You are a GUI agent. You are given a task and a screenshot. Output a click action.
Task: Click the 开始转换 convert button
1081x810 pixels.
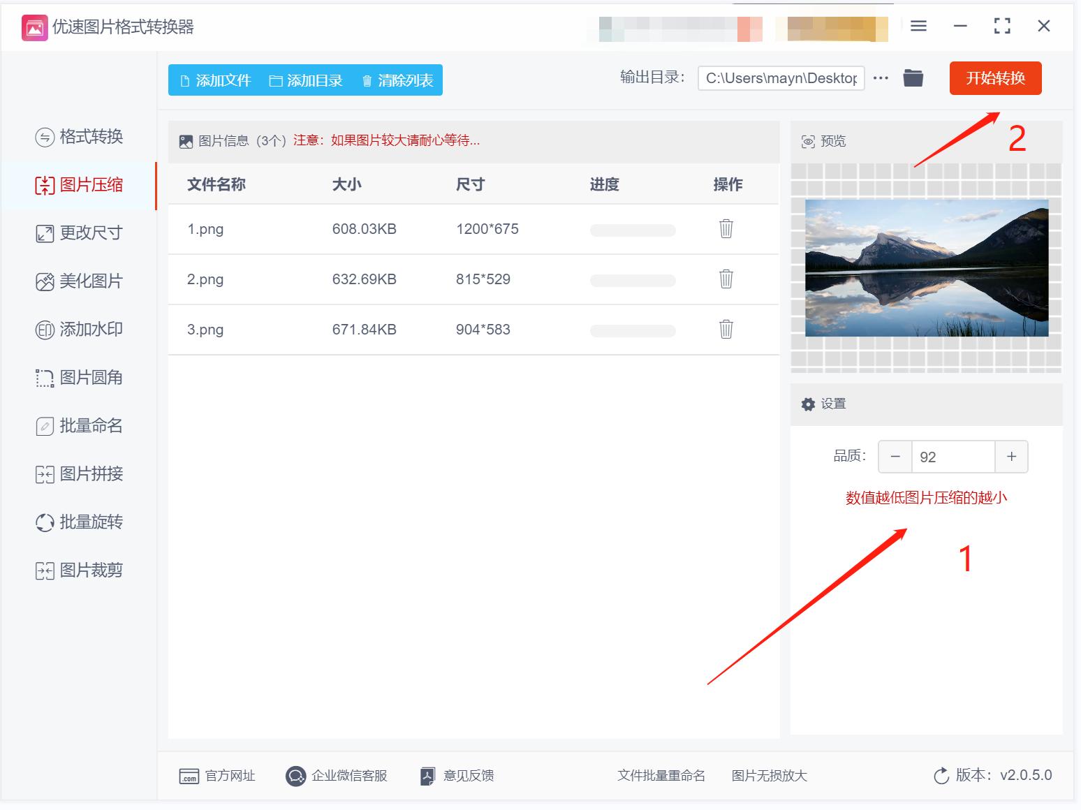[x=994, y=79]
